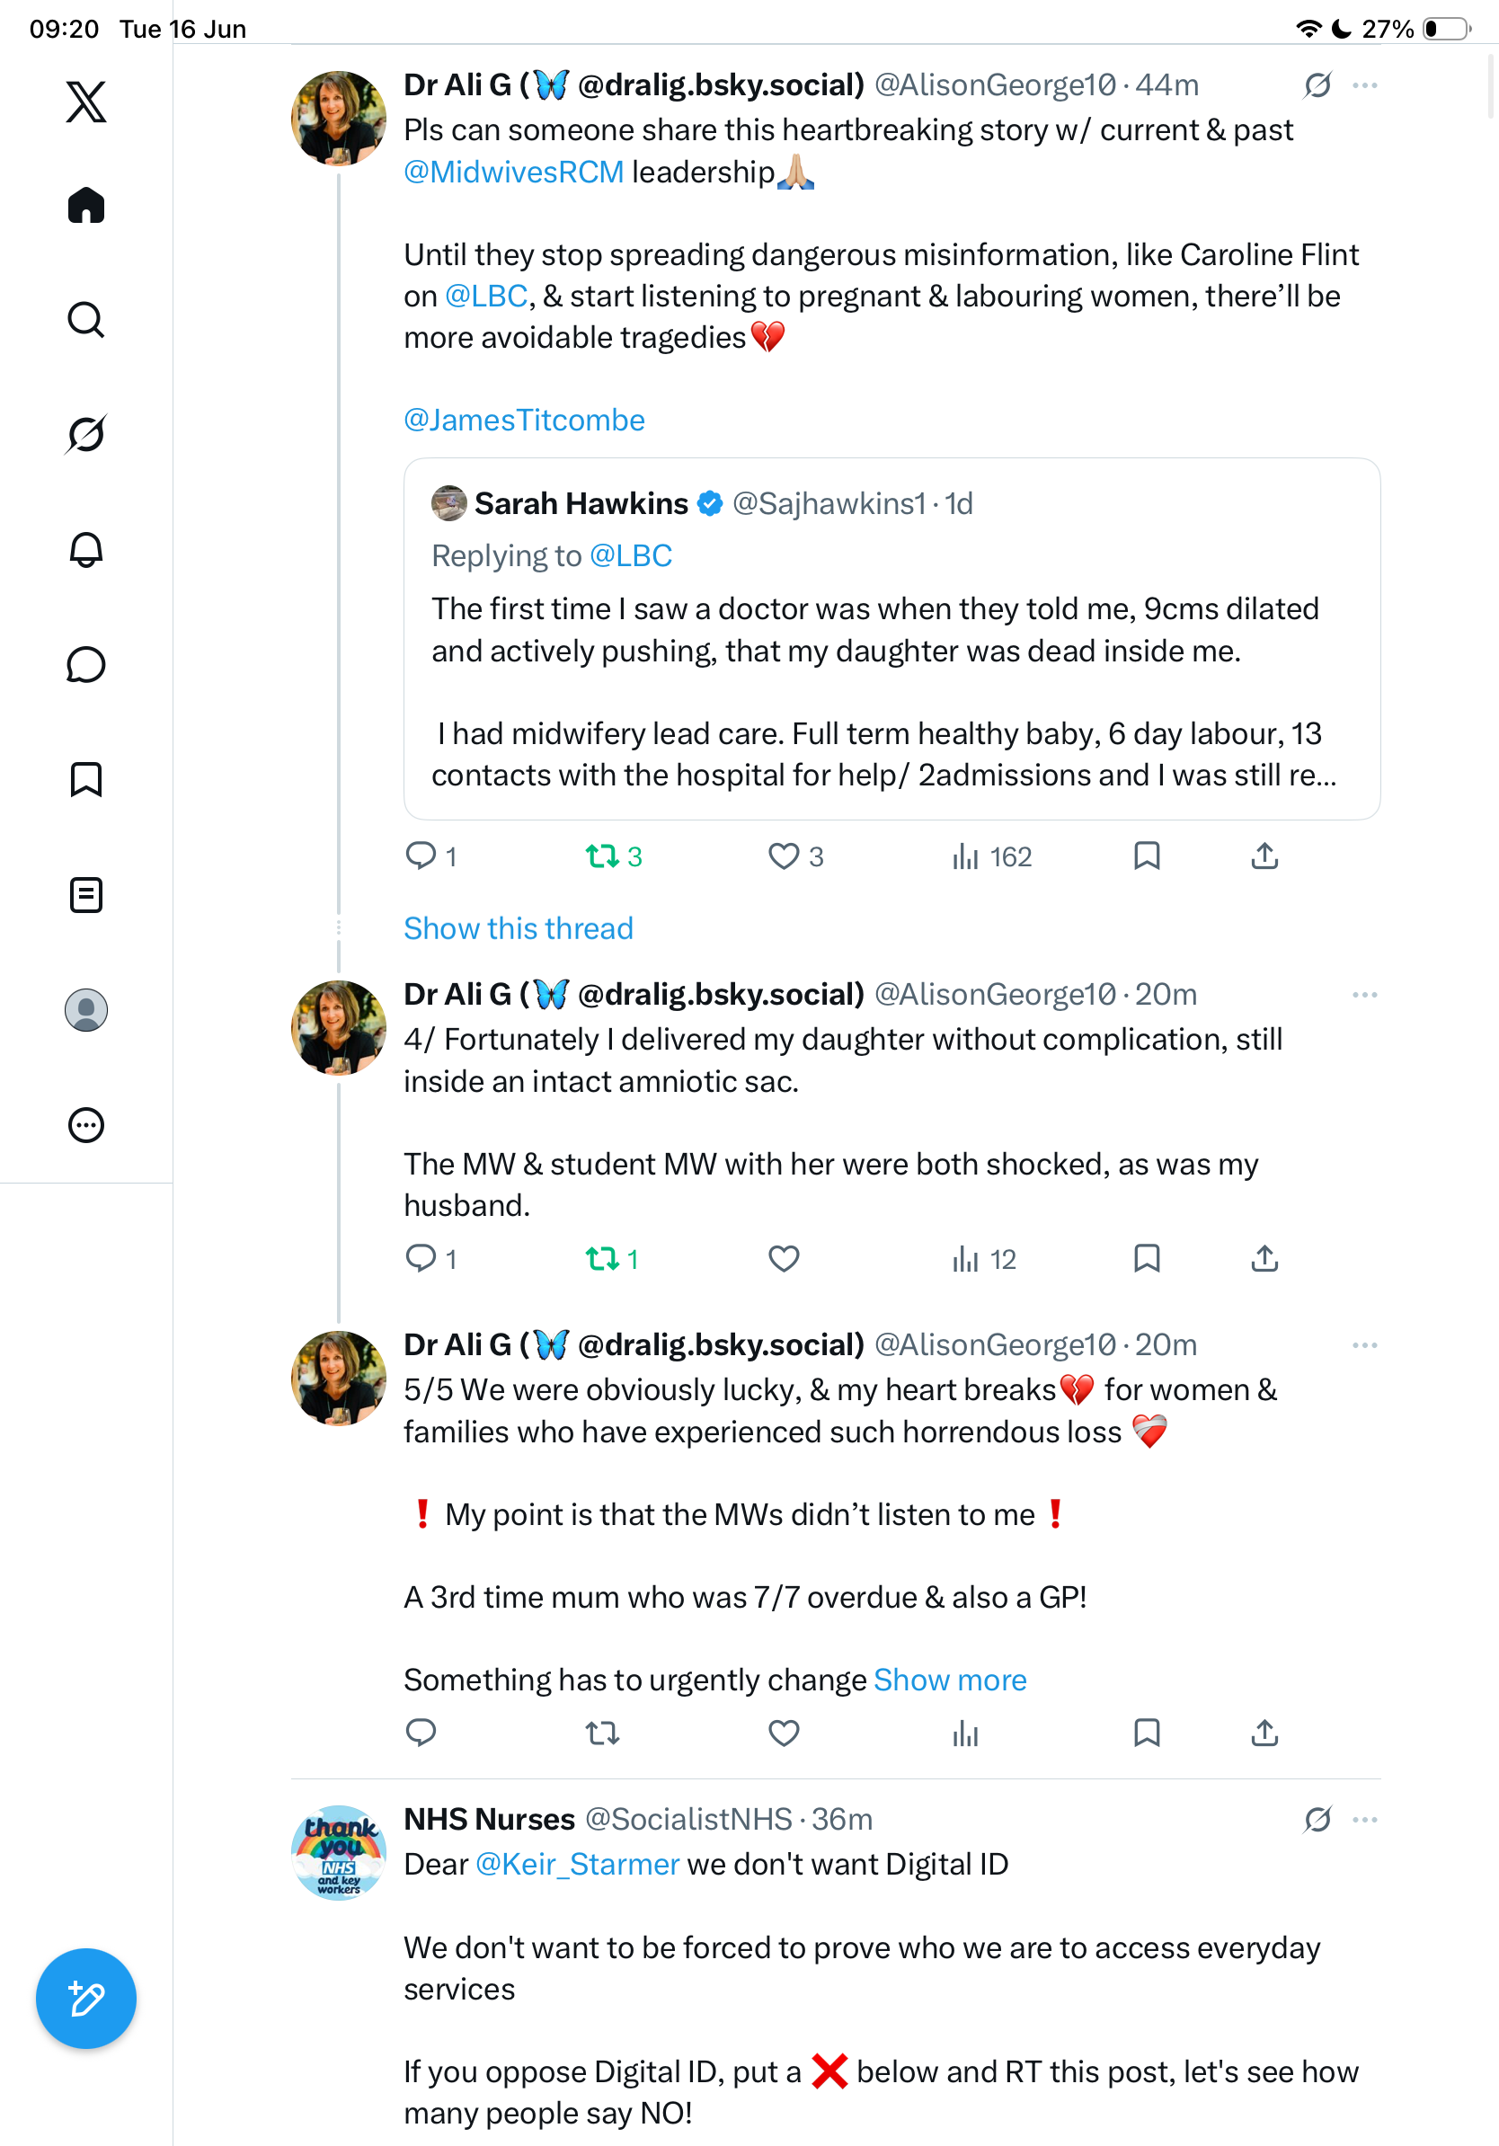The image size is (1499, 2146).
Task: Open the More circle menu in sidebar
Action: (86, 1125)
